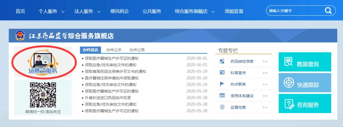Image resolution: width=343 pixels, height=127 pixels.
Task: Switch to the 办件公示 tab
Action: pos(114,50)
